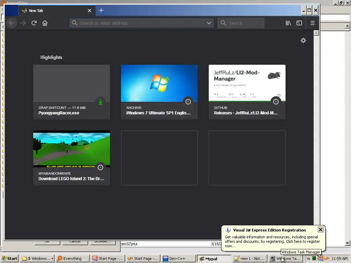Close the New Tab tab

[89, 11]
